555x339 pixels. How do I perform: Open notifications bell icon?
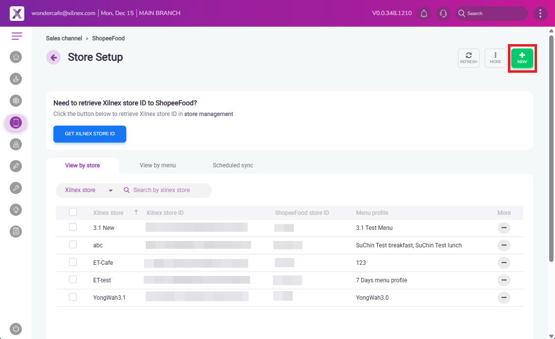click(424, 14)
